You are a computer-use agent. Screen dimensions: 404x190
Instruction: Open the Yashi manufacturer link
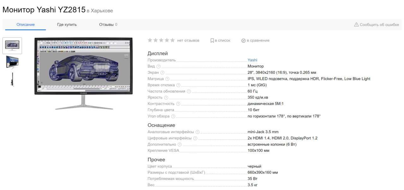(252, 60)
